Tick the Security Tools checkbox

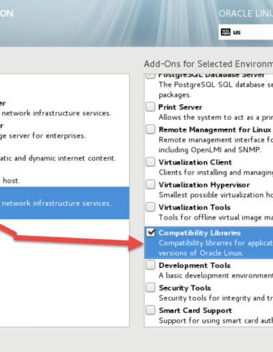pos(150,288)
